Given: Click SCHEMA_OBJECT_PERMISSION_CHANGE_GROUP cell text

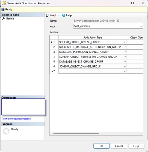Looking at the screenshot, I should point(88,57).
